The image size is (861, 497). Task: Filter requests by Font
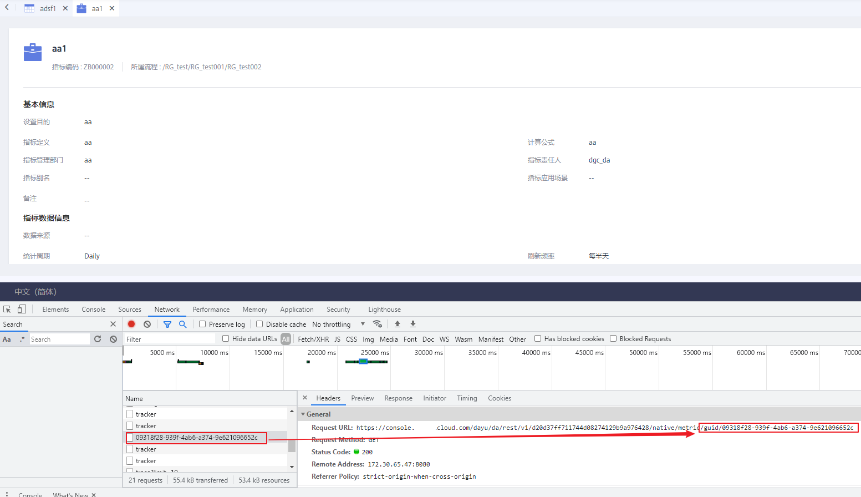pos(410,339)
